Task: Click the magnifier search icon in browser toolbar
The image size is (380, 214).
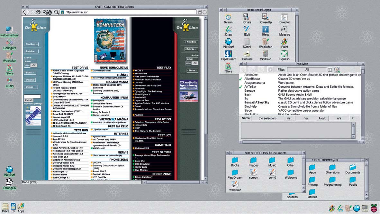Action: (57, 12)
